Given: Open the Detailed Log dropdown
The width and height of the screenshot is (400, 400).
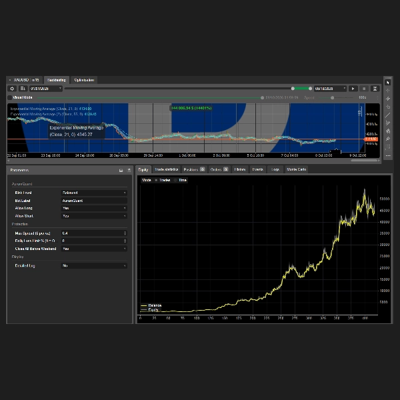Looking at the screenshot, I should [94, 266].
